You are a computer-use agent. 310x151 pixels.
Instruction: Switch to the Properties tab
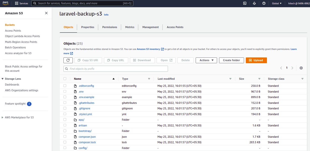click(x=88, y=27)
